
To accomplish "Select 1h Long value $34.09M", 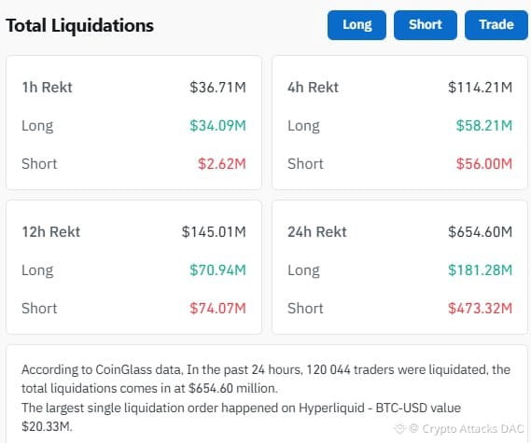I will coord(217,126).
